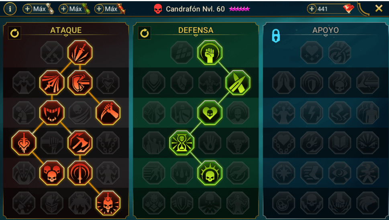This screenshot has height=220, width=389.
Task: Select the fanged mouth attack mastery
Action: [x=52, y=112]
